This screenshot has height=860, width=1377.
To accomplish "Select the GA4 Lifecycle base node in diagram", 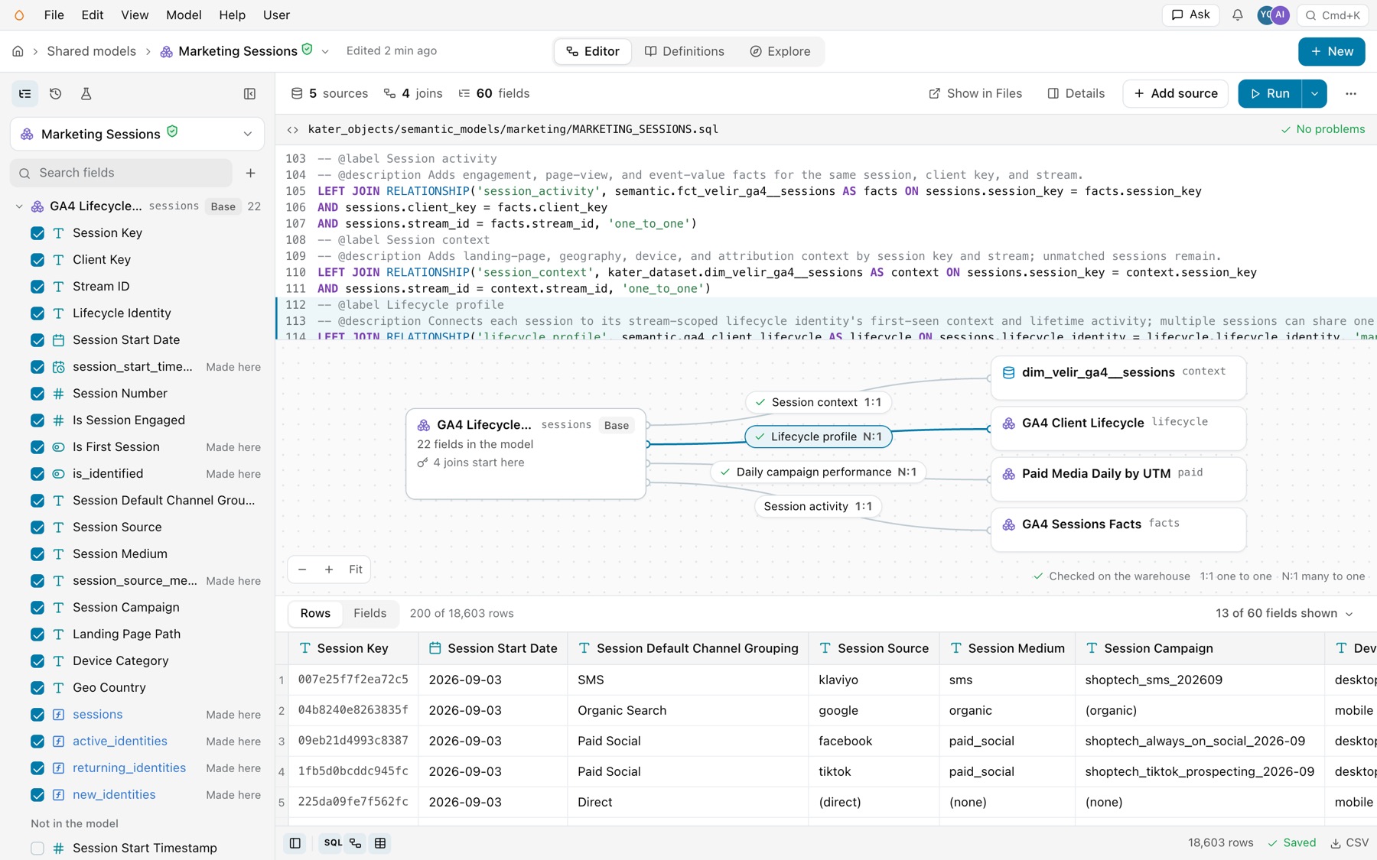I will [526, 454].
